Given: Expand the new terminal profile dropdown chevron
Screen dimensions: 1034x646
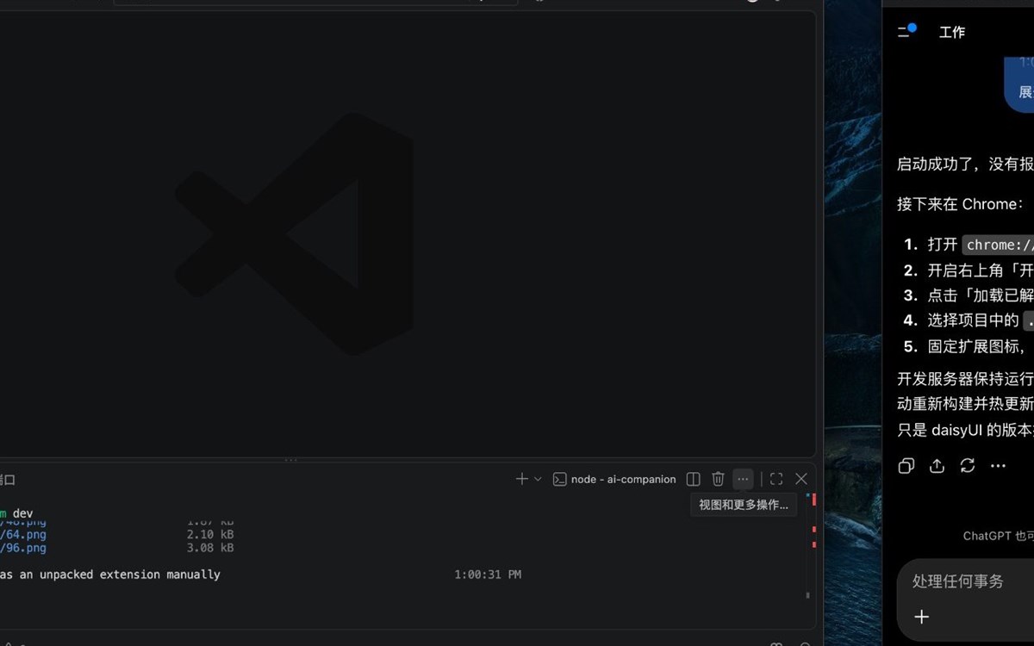Looking at the screenshot, I should coord(538,479).
